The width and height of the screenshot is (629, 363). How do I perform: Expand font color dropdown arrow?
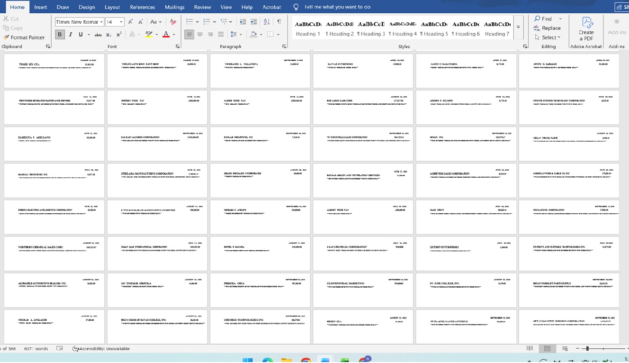point(173,35)
